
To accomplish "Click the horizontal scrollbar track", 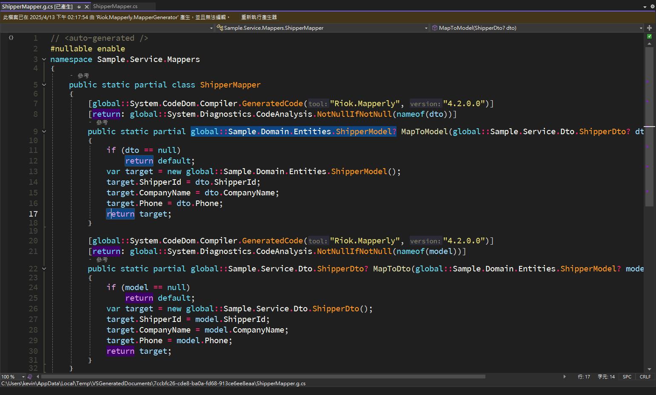I will click(523, 377).
